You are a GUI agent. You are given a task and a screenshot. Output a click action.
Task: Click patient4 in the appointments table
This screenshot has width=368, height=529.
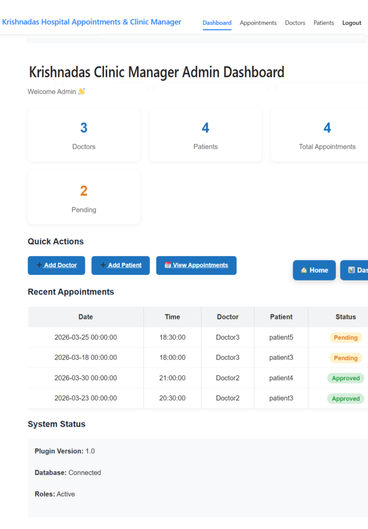point(281,378)
